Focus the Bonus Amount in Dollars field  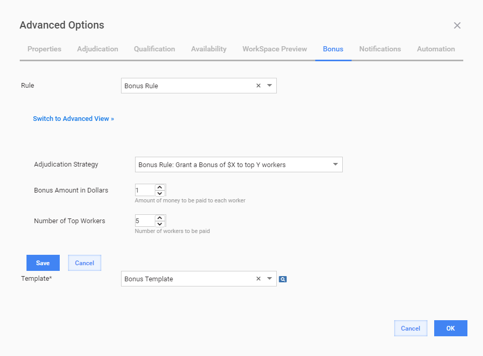point(145,190)
